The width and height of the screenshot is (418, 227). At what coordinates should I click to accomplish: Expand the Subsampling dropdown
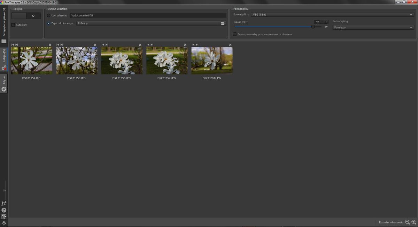click(x=373, y=28)
